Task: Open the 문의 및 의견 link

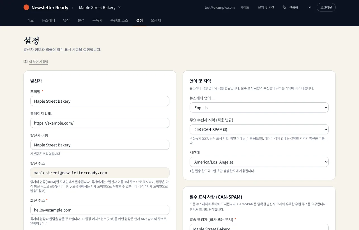Action: click(266, 7)
